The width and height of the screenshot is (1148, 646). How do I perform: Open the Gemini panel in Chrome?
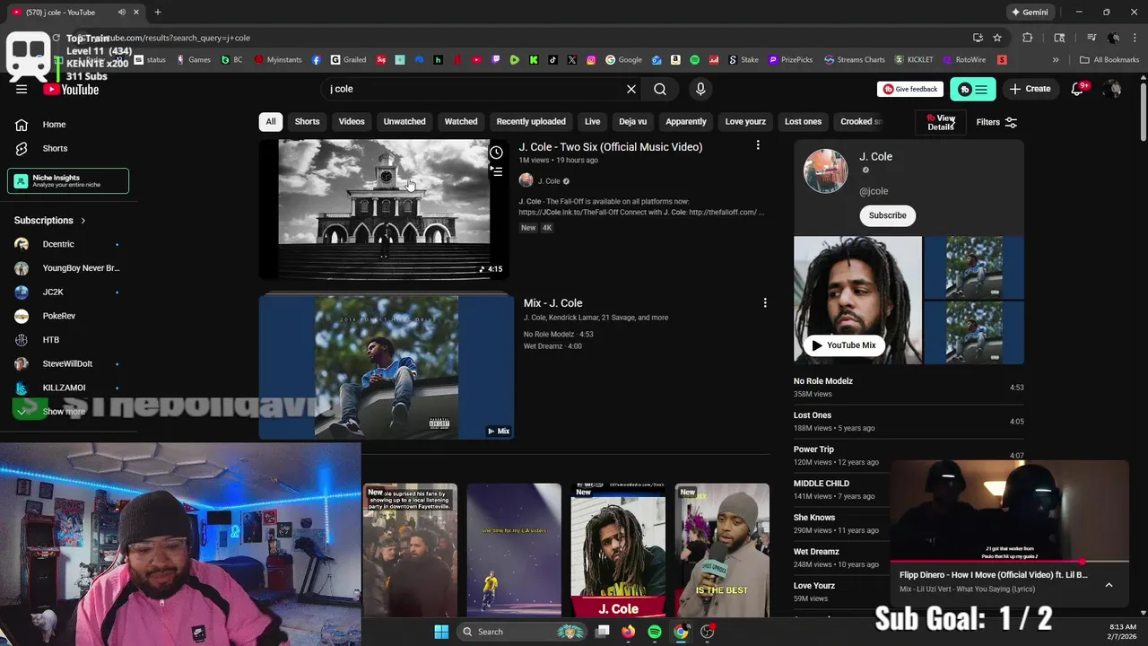click(x=1030, y=13)
